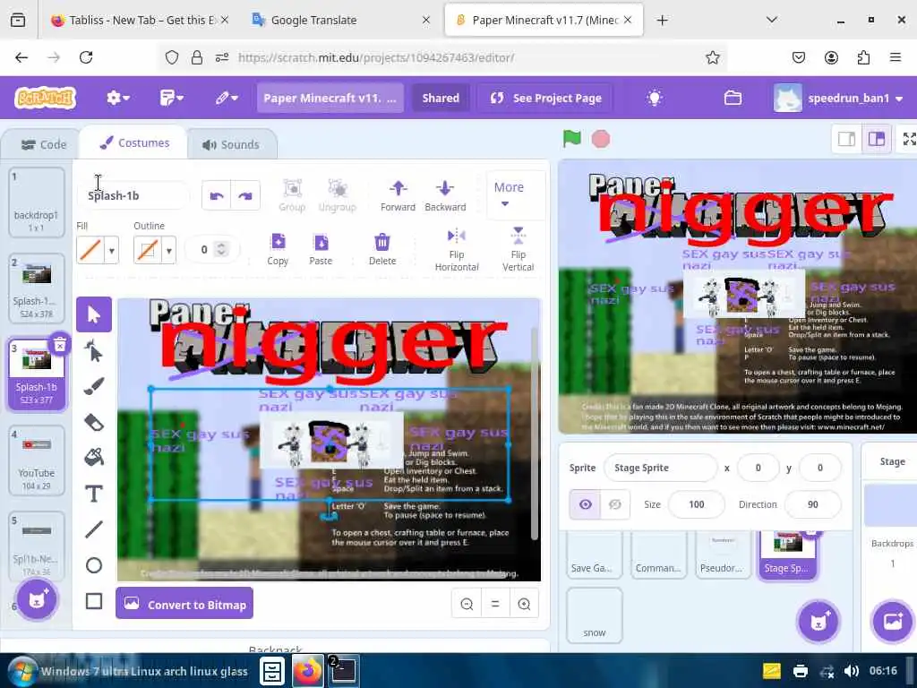Run project with the green flag

tap(572, 139)
